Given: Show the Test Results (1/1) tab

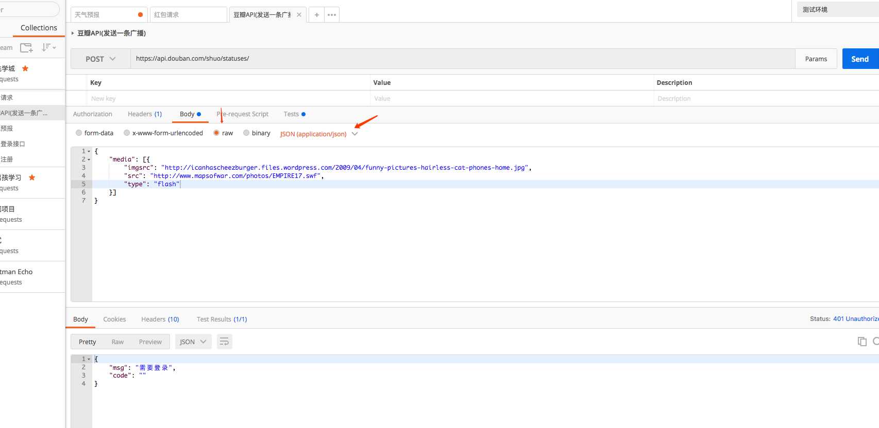Looking at the screenshot, I should [222, 319].
